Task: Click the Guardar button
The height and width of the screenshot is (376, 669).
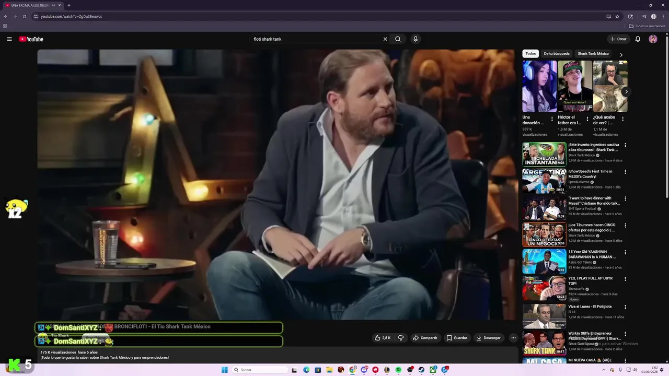Action: click(457, 338)
